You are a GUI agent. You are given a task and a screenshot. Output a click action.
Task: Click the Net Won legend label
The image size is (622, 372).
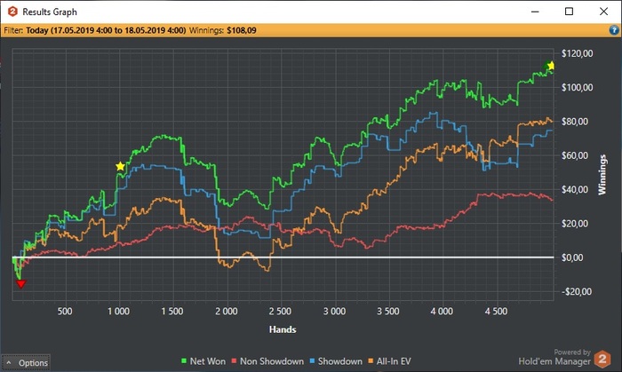(x=207, y=361)
